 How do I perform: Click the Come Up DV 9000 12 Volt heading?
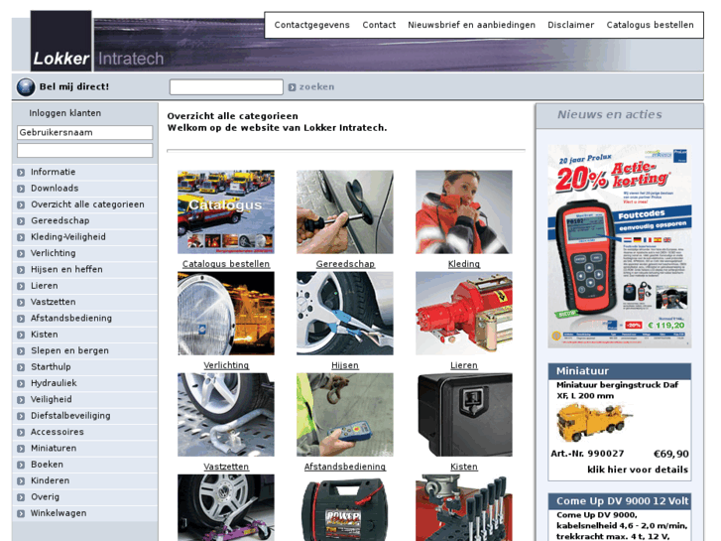point(620,501)
